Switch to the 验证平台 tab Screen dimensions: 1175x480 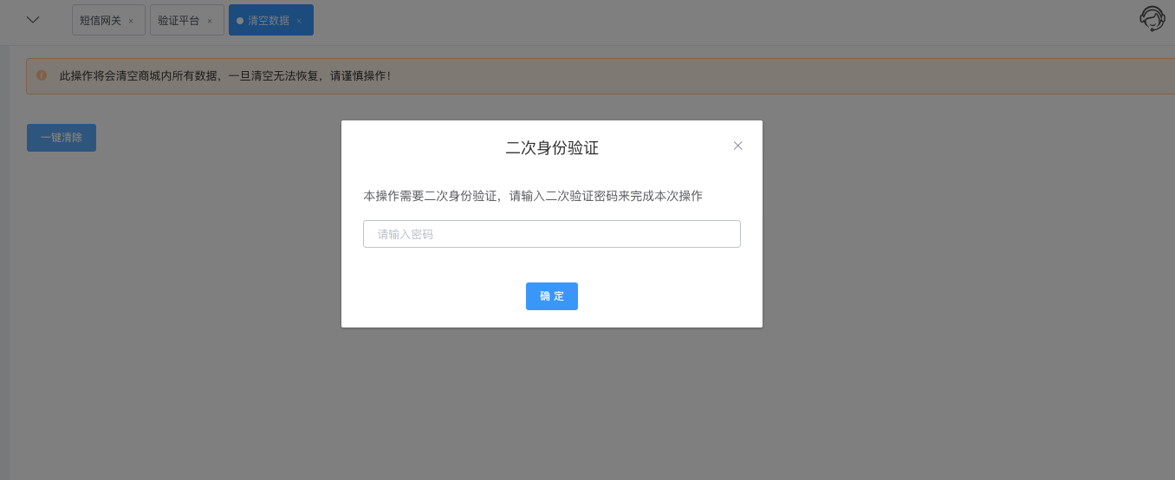point(179,20)
